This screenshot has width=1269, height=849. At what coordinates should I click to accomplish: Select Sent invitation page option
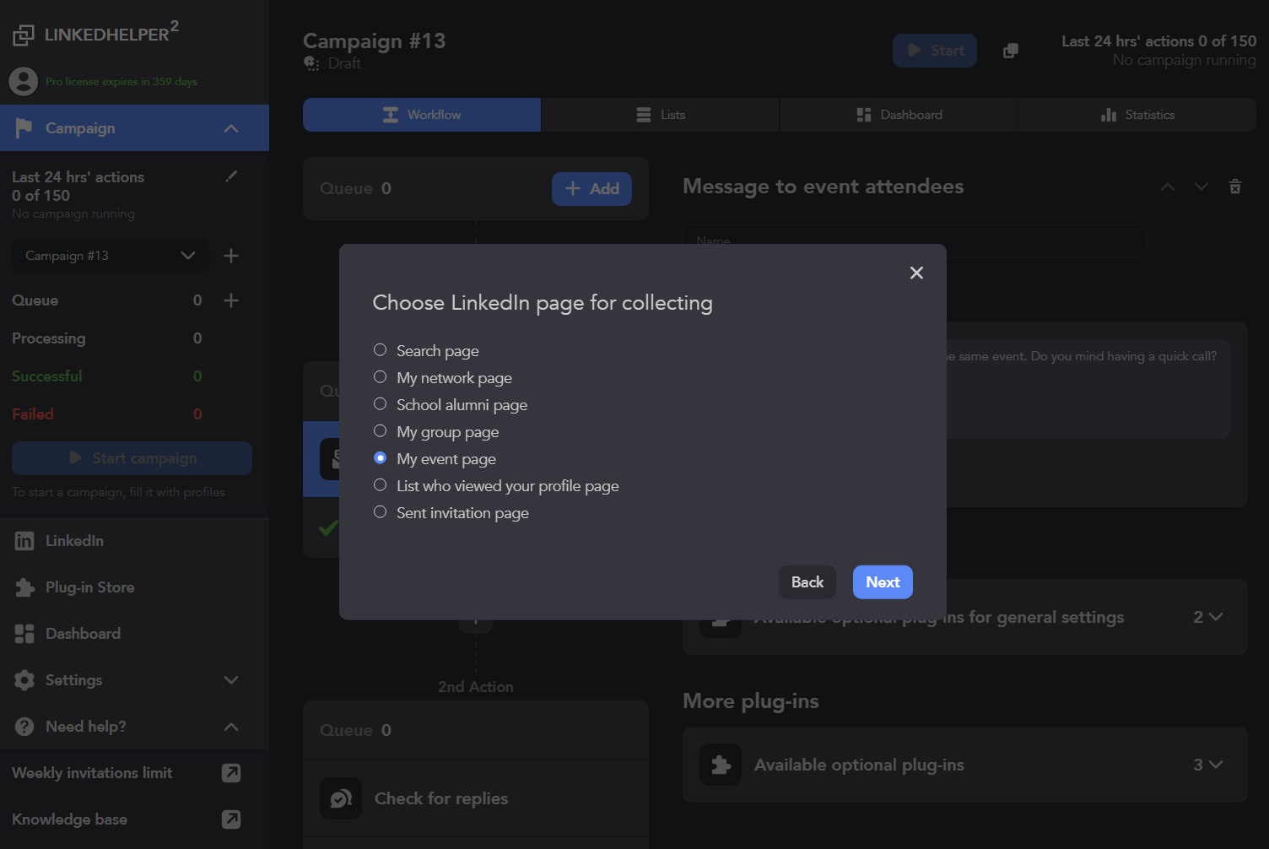tap(380, 512)
